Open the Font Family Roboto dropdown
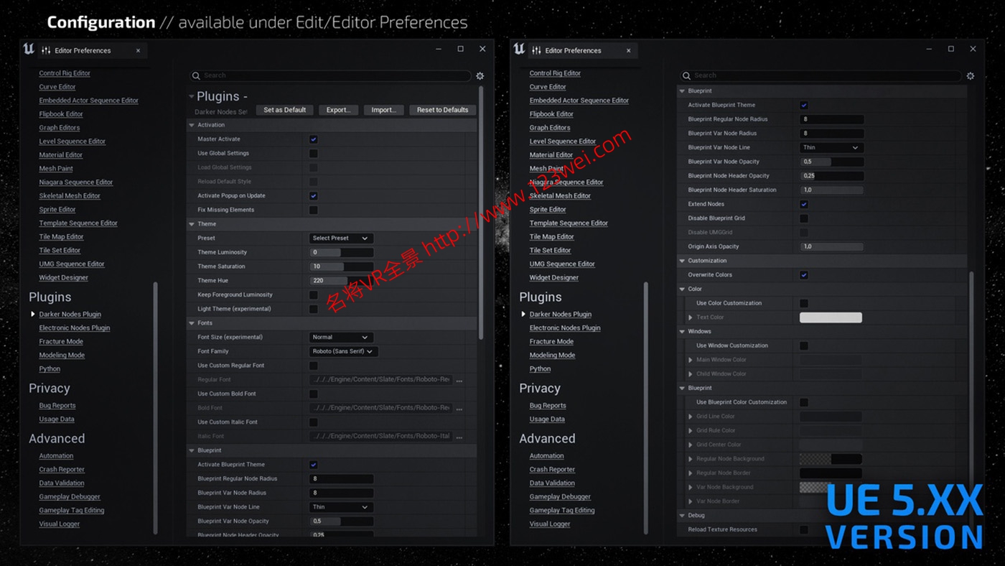This screenshot has width=1005, height=566. coord(344,351)
